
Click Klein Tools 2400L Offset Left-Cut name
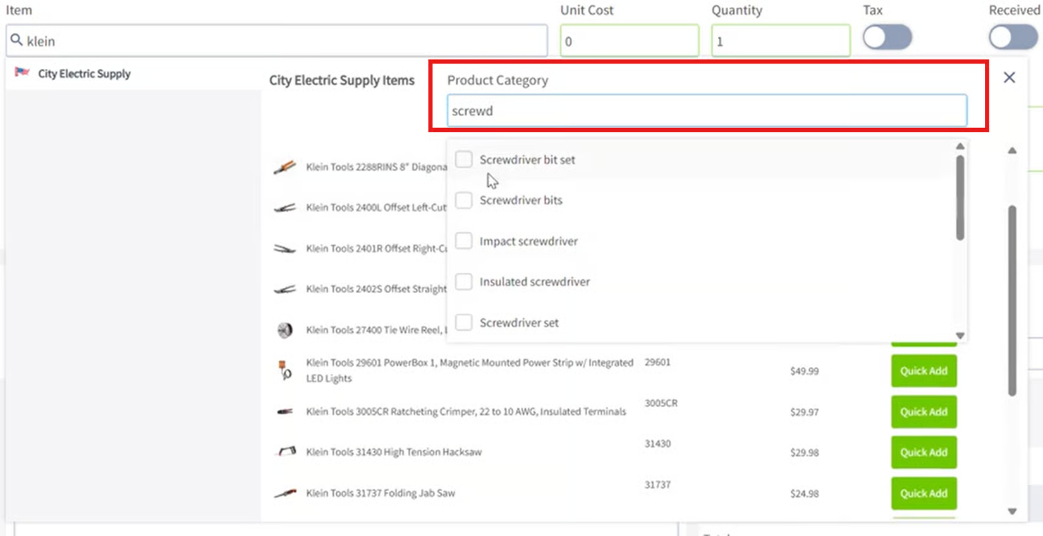point(376,208)
